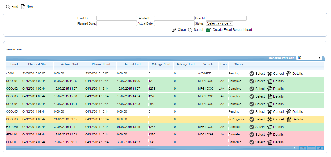Image resolution: width=331 pixels, height=157 pixels.
Task: Sort by the Planned Start column header
Action: [x=38, y=64]
